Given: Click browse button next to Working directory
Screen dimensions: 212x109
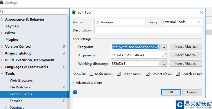Looking at the screenshot, I should pyautogui.click(x=164, y=64).
